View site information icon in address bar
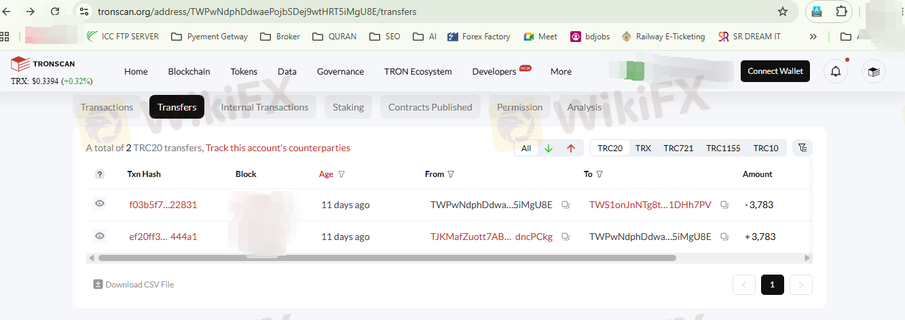The image size is (905, 320). 84,12
